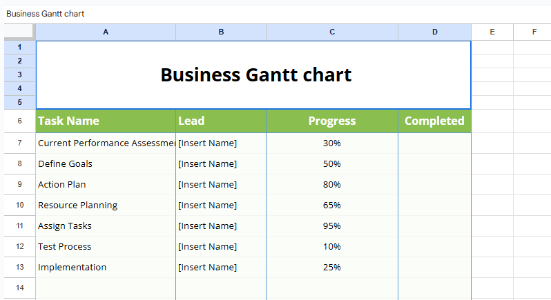Click the Current Performance Assessment cell

point(106,143)
